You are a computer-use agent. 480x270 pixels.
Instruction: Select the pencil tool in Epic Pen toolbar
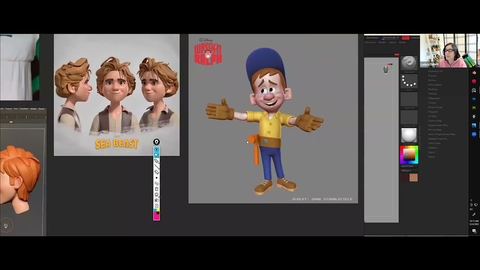(156, 166)
